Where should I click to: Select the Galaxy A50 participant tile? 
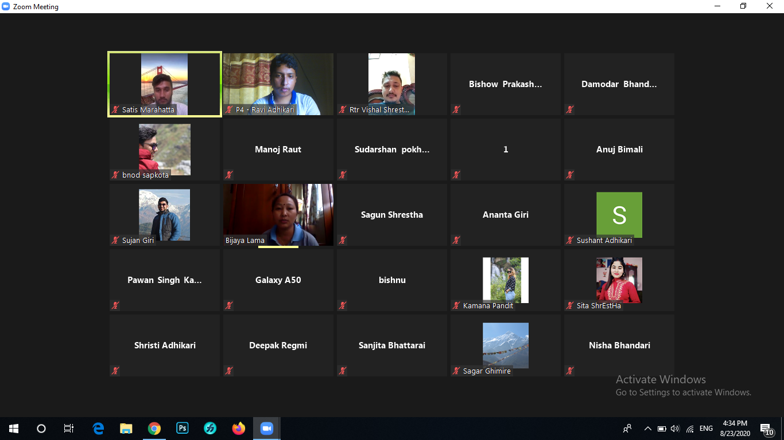coord(278,280)
